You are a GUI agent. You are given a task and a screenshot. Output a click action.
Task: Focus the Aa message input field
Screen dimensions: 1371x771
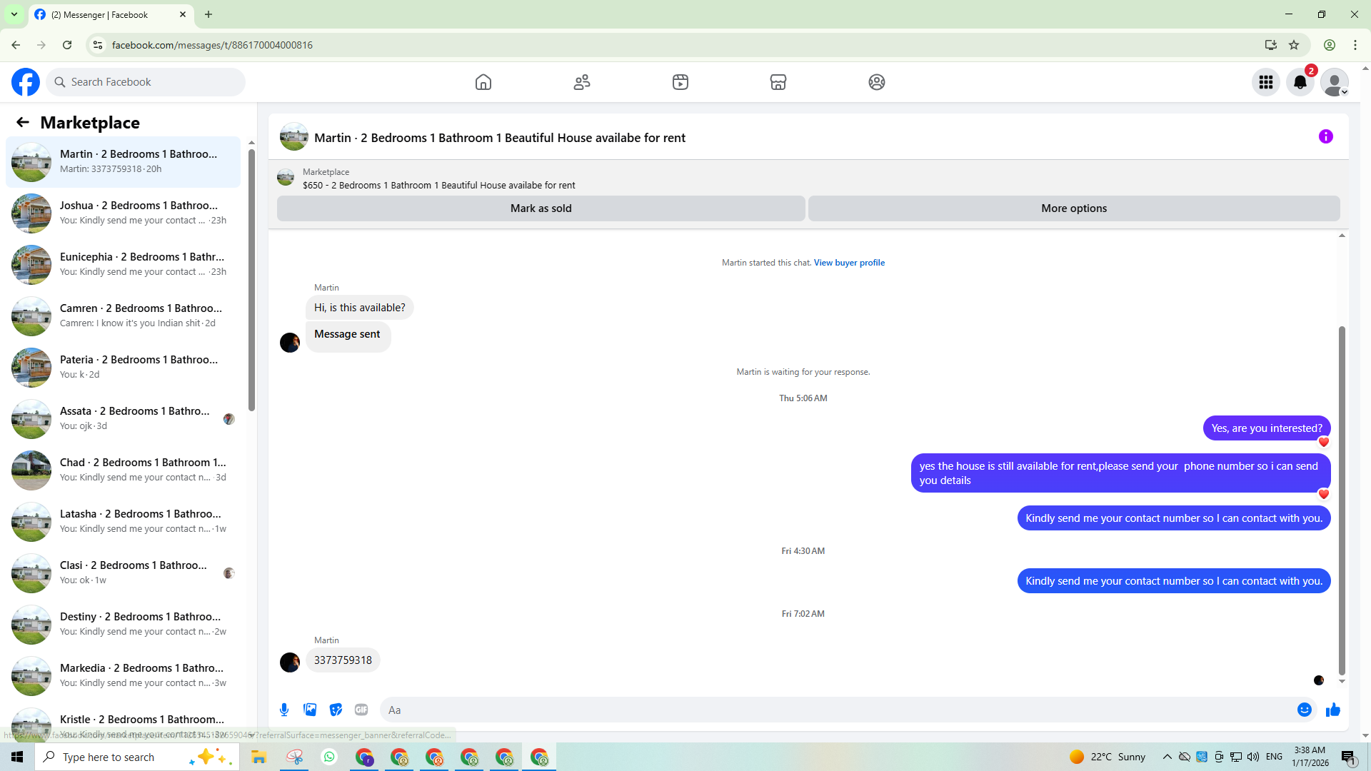point(835,710)
